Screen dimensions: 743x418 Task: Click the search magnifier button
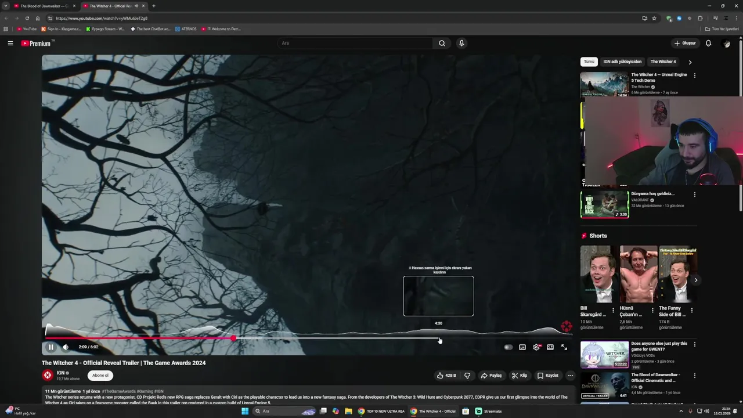(442, 43)
